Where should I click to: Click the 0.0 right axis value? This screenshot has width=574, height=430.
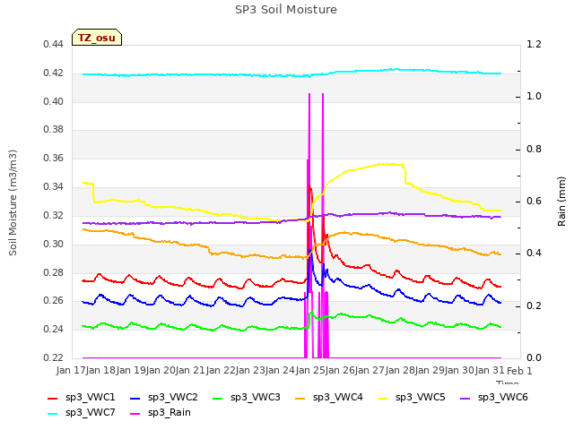coord(534,358)
